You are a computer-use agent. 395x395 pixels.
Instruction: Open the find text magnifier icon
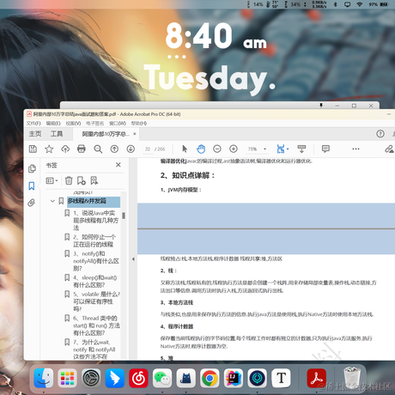(x=98, y=149)
